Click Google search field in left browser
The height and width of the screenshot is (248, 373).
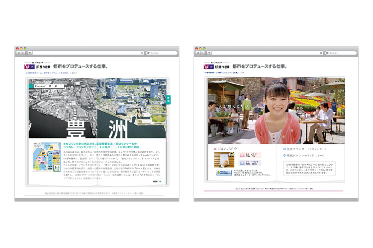pyautogui.click(x=162, y=53)
